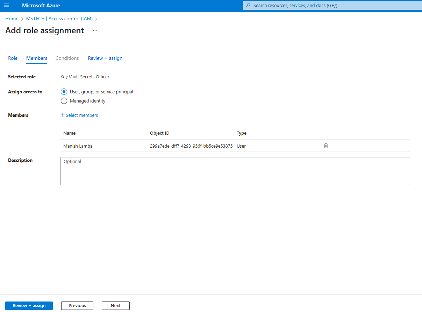Open the Review + assign tab

pyautogui.click(x=105, y=58)
